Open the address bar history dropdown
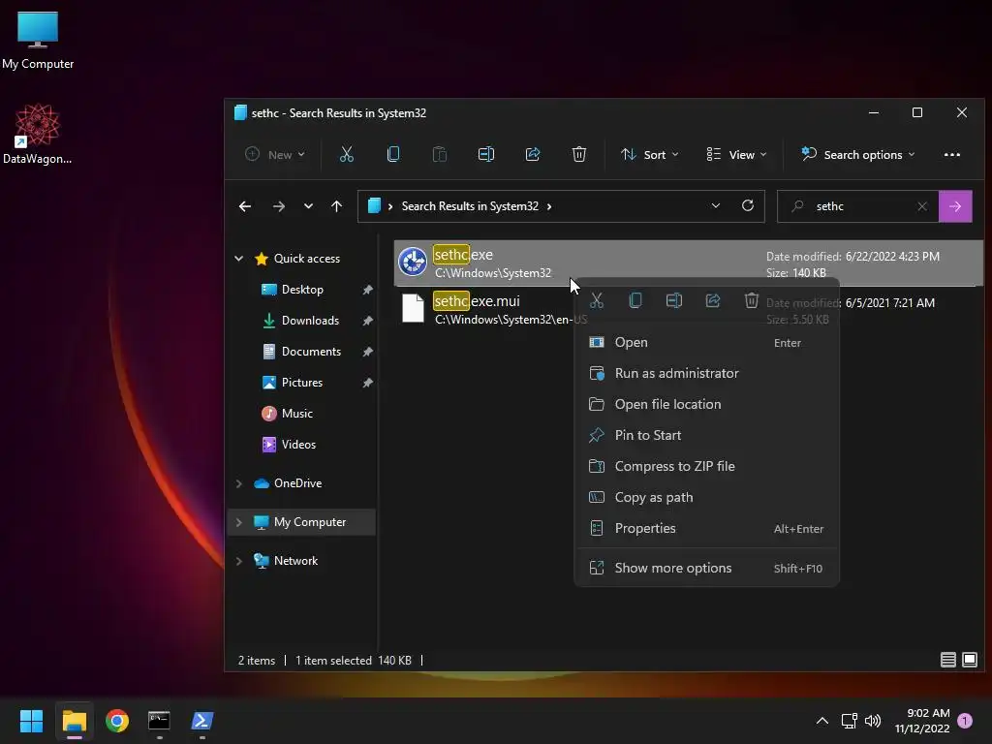The width and height of the screenshot is (992, 744). point(716,205)
